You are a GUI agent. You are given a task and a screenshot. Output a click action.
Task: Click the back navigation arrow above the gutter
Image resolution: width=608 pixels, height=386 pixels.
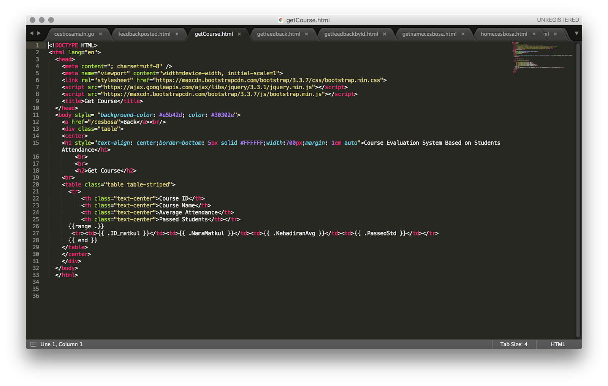[x=32, y=33]
